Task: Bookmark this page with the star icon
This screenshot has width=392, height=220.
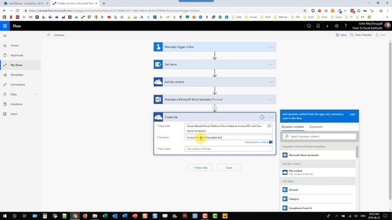Action: pyautogui.click(x=304, y=10)
